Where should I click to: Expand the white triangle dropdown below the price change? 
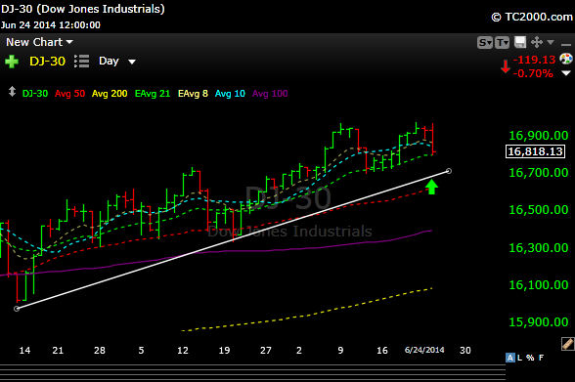pyautogui.click(x=566, y=73)
